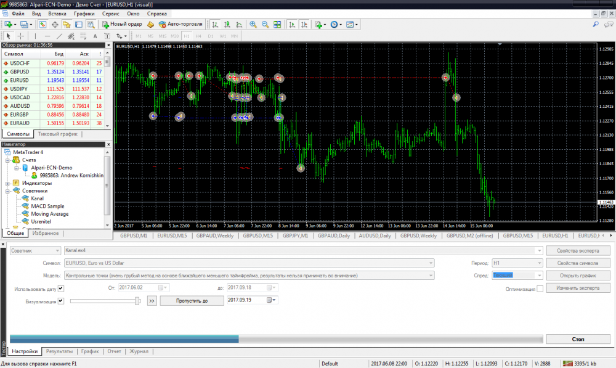Click the 'Открыть график' button
The width and height of the screenshot is (616, 368).
578,276
